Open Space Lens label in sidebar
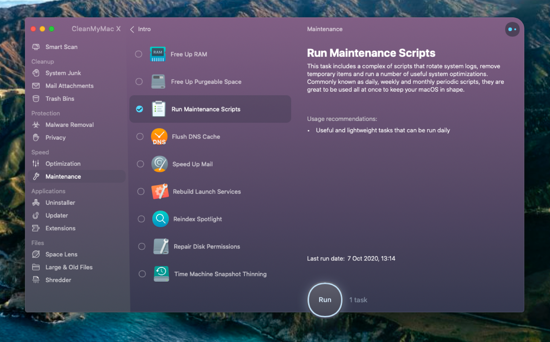This screenshot has height=342, width=550. coord(61,255)
